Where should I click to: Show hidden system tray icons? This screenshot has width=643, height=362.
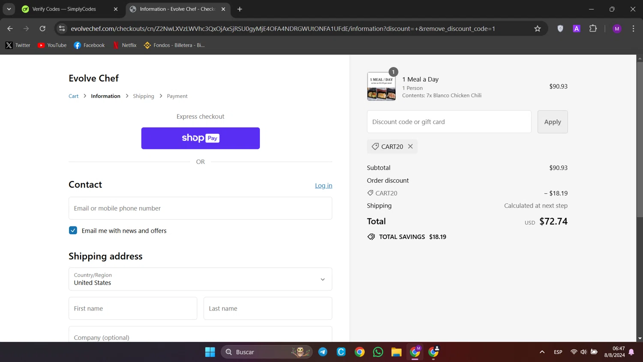[542, 352]
